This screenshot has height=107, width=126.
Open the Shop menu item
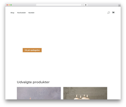[x=12, y=13]
